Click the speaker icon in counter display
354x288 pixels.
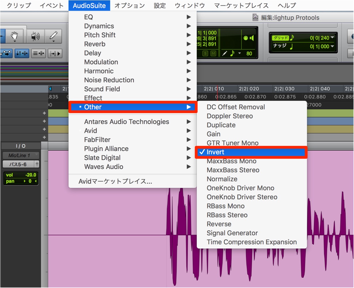(252, 39)
